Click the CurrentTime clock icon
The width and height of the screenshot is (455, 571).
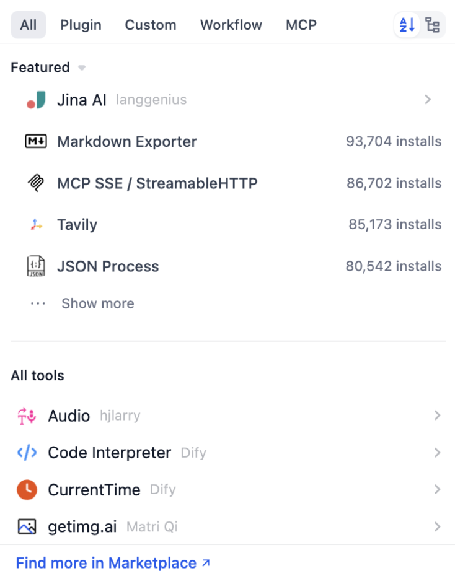pyautogui.click(x=27, y=490)
